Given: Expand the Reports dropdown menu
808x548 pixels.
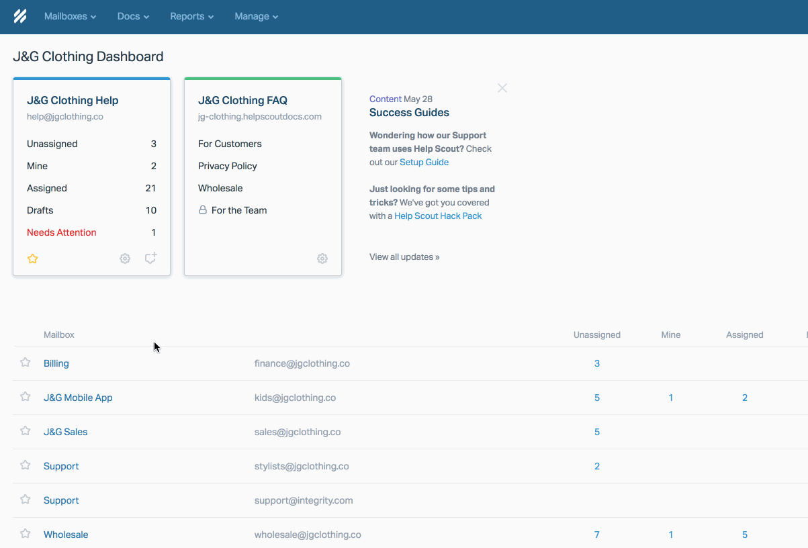Looking at the screenshot, I should pyautogui.click(x=191, y=16).
